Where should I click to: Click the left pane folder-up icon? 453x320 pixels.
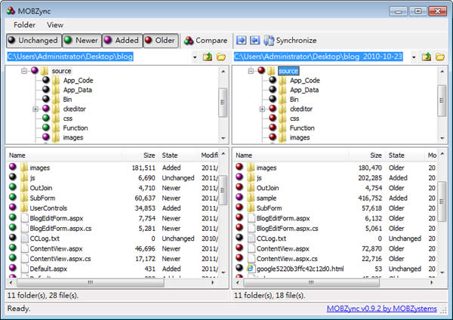pyautogui.click(x=208, y=57)
